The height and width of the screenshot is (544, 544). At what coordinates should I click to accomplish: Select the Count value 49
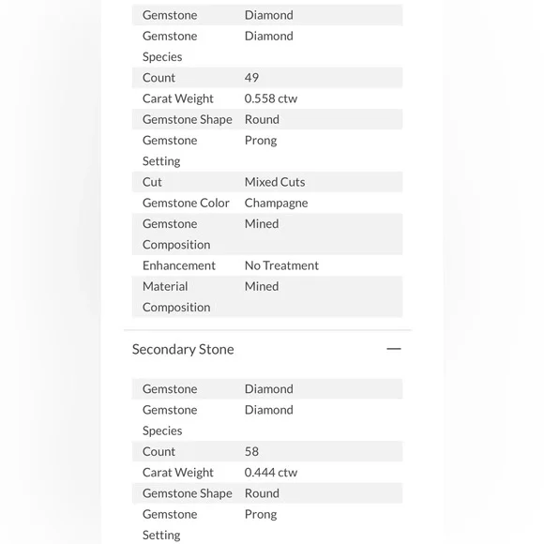coord(251,78)
